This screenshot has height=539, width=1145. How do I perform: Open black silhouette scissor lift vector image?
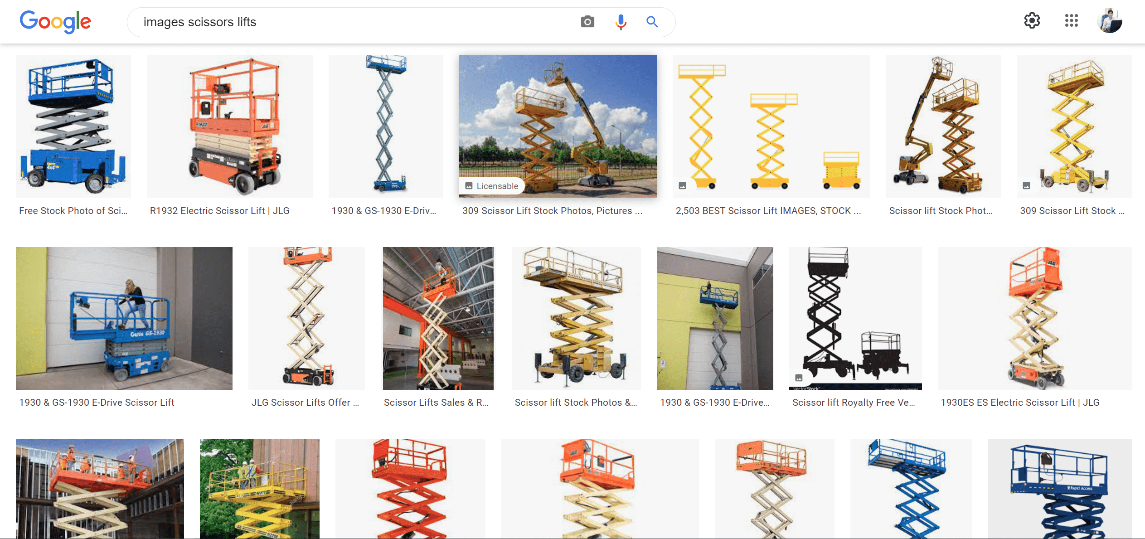coord(855,318)
